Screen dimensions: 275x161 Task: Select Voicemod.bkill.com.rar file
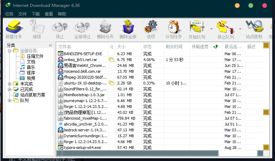point(160,71)
